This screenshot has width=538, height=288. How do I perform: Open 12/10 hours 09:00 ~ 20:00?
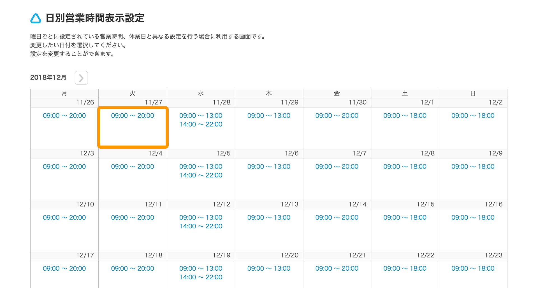click(x=64, y=217)
